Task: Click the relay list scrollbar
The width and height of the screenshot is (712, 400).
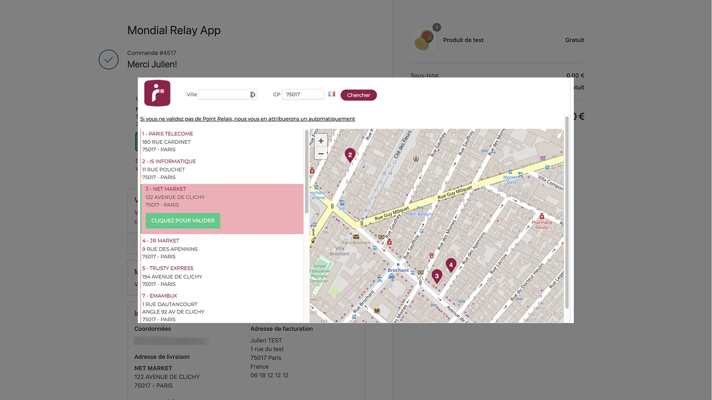Action: click(x=306, y=171)
